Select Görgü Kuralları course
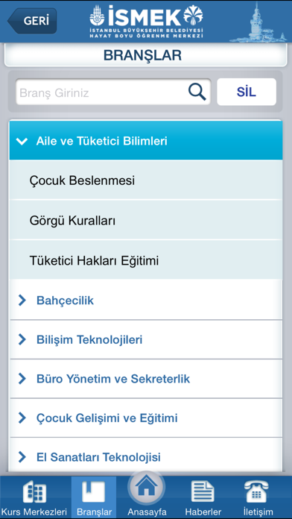 [x=146, y=221]
